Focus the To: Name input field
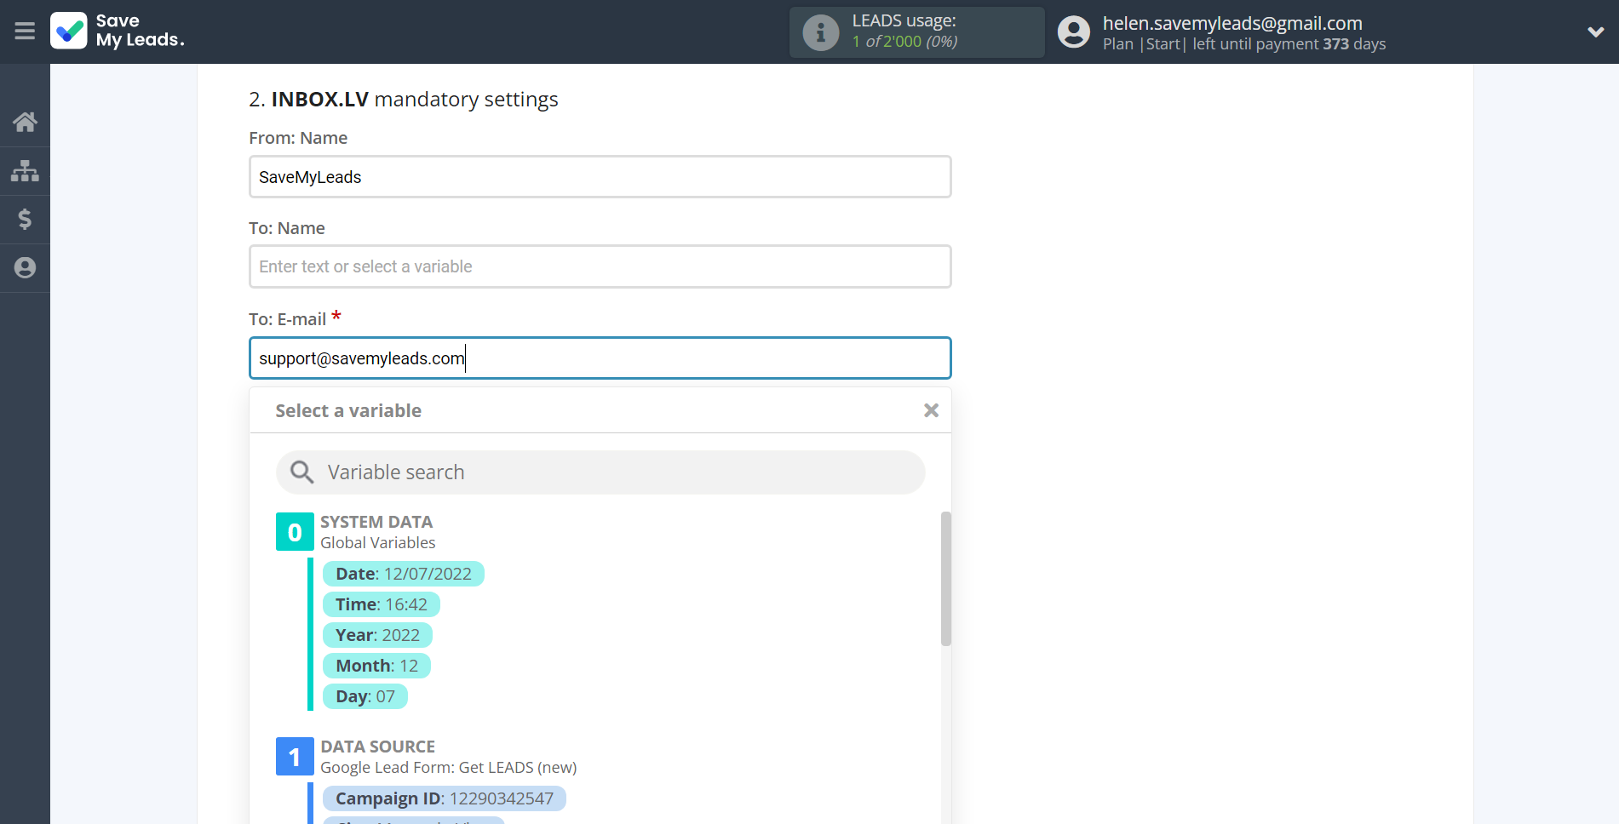 pyautogui.click(x=600, y=266)
